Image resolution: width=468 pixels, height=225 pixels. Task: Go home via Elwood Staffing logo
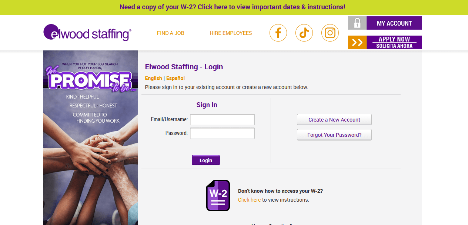pyautogui.click(x=87, y=33)
